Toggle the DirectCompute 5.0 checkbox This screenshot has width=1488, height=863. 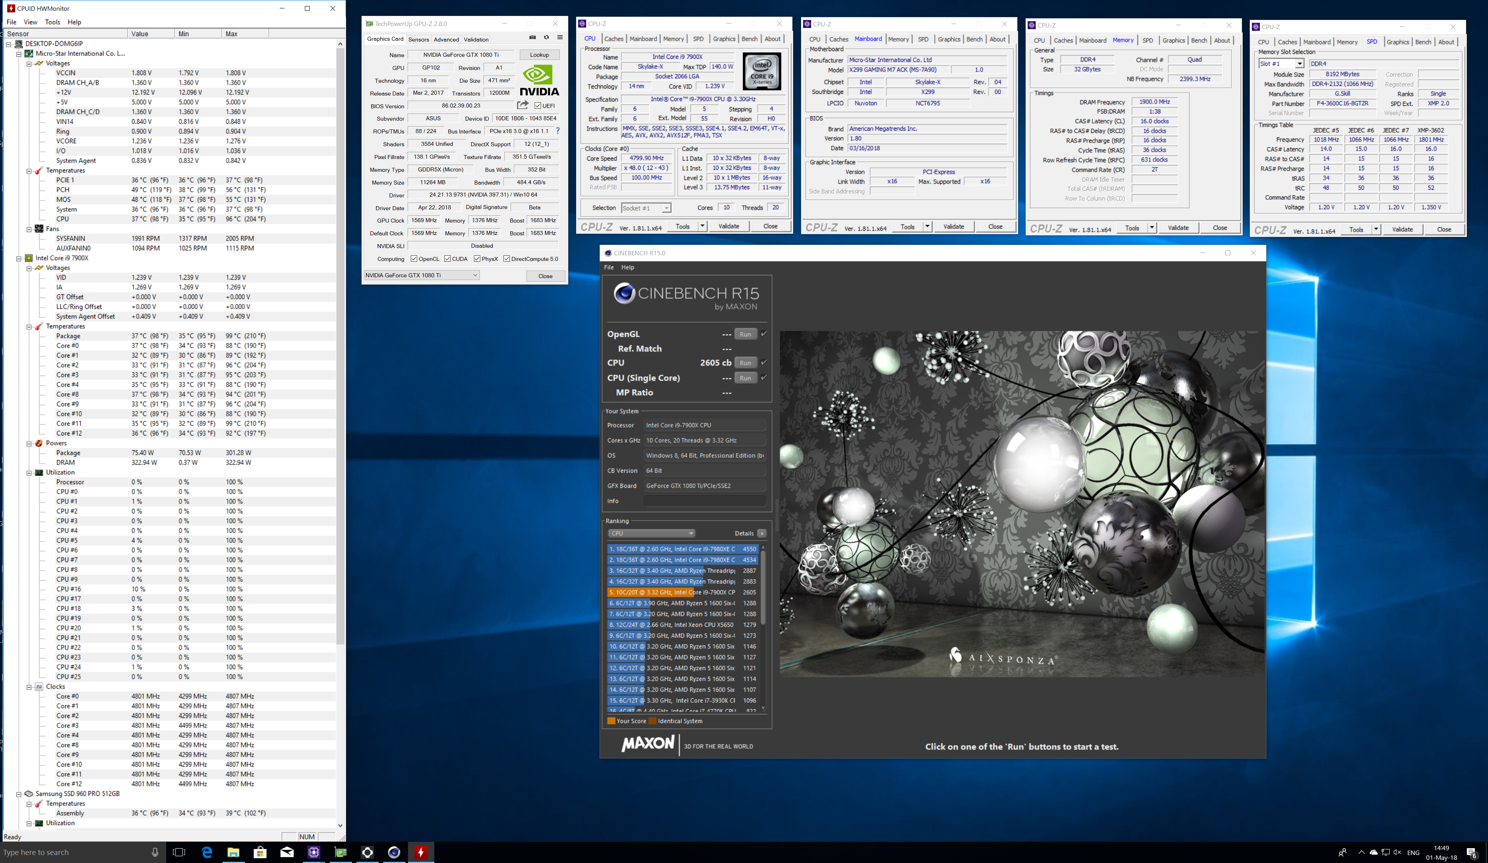pos(507,259)
